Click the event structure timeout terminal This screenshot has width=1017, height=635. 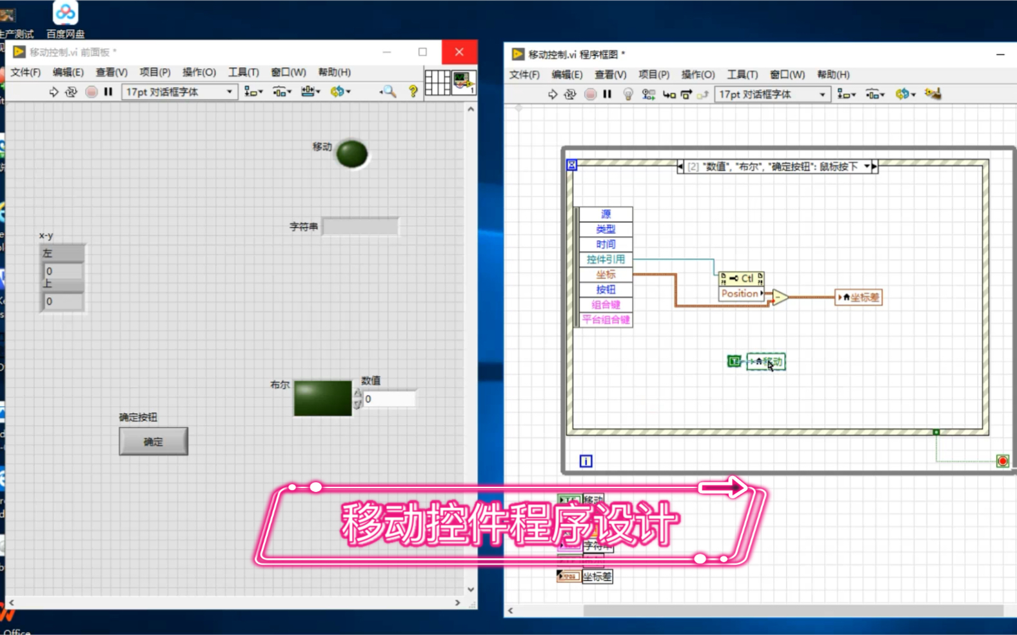pyautogui.click(x=571, y=165)
